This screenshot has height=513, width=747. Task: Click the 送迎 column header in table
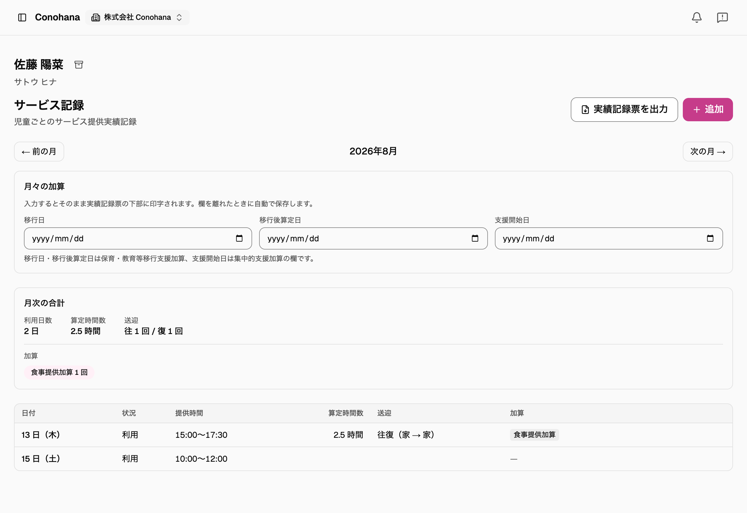[x=384, y=413]
